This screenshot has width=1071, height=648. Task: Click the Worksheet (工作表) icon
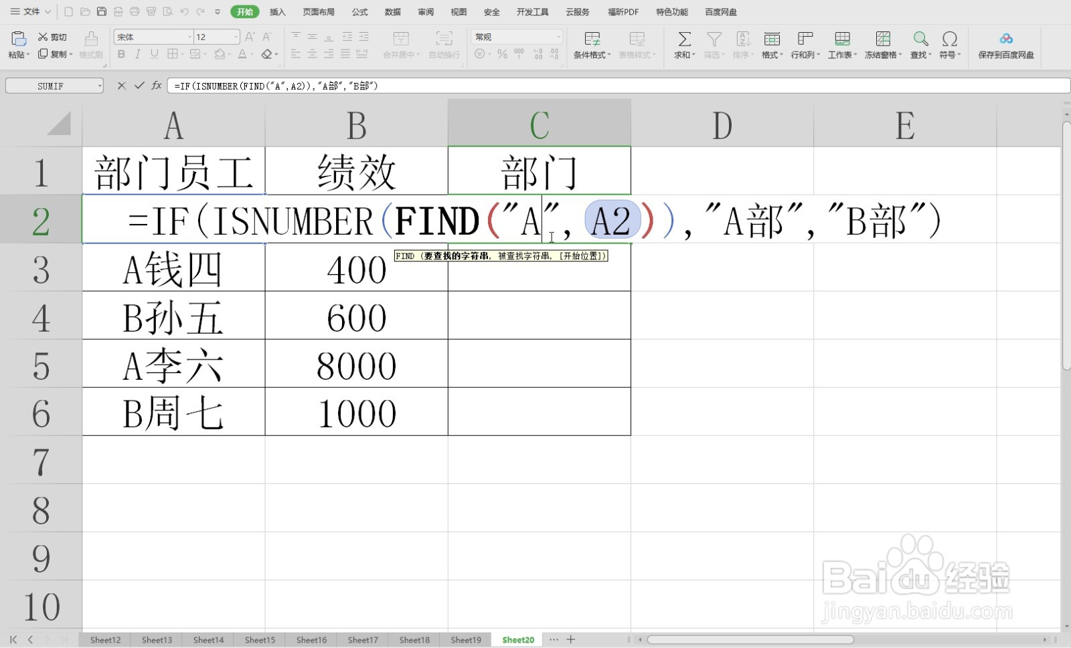pos(842,39)
